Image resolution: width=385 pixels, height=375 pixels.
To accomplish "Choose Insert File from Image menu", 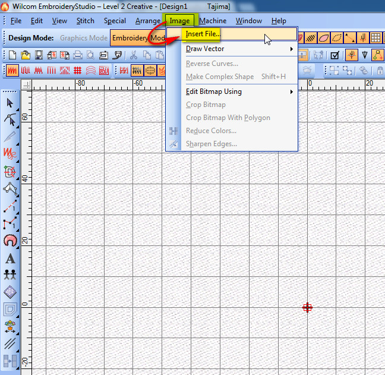I will pyautogui.click(x=232, y=34).
